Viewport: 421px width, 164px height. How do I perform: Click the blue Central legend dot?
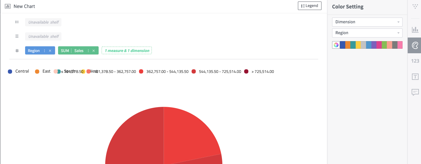coord(10,71)
